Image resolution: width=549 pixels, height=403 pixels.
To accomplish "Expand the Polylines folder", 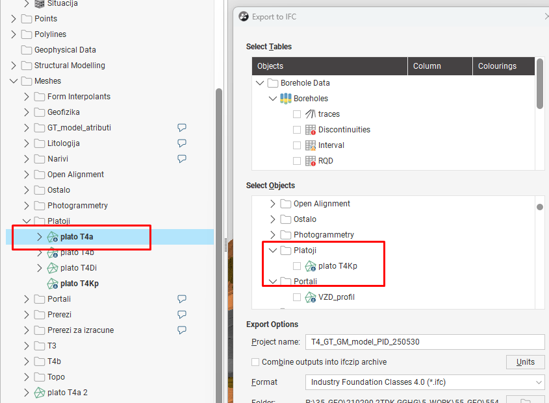I will point(14,34).
